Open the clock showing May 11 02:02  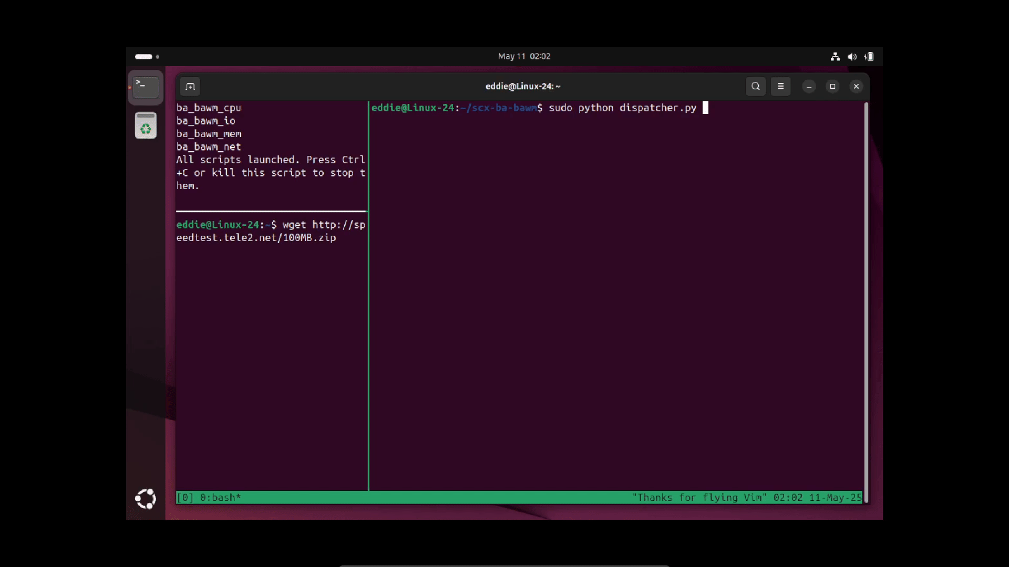tap(524, 56)
